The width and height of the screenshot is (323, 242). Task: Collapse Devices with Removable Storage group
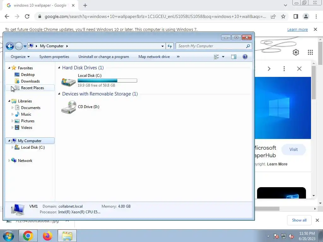[x=59, y=94]
